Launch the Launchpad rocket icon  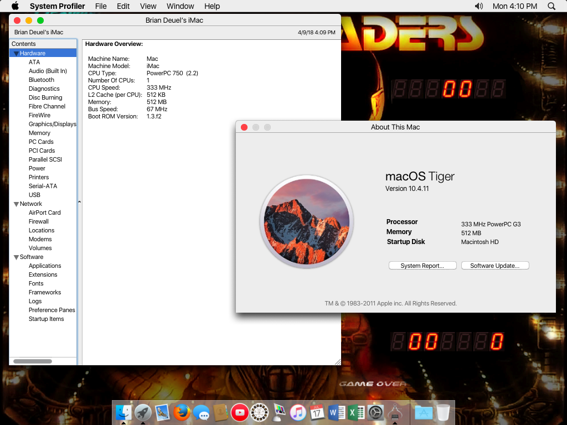(143, 412)
